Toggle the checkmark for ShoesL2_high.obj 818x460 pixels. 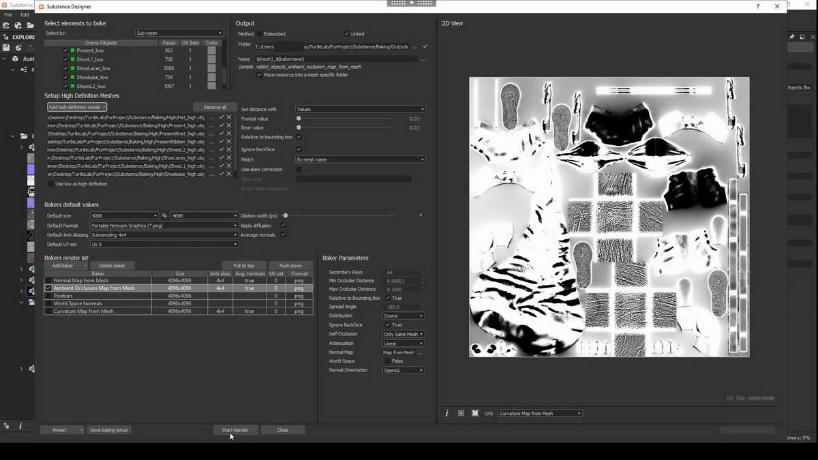[x=222, y=149]
